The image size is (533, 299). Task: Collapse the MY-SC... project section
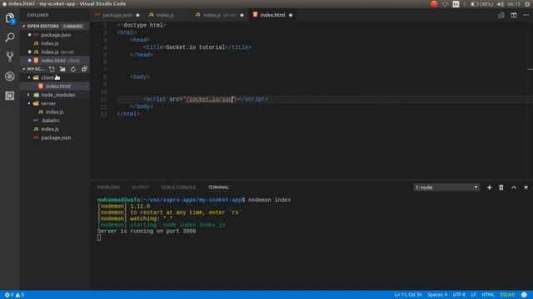click(24, 69)
